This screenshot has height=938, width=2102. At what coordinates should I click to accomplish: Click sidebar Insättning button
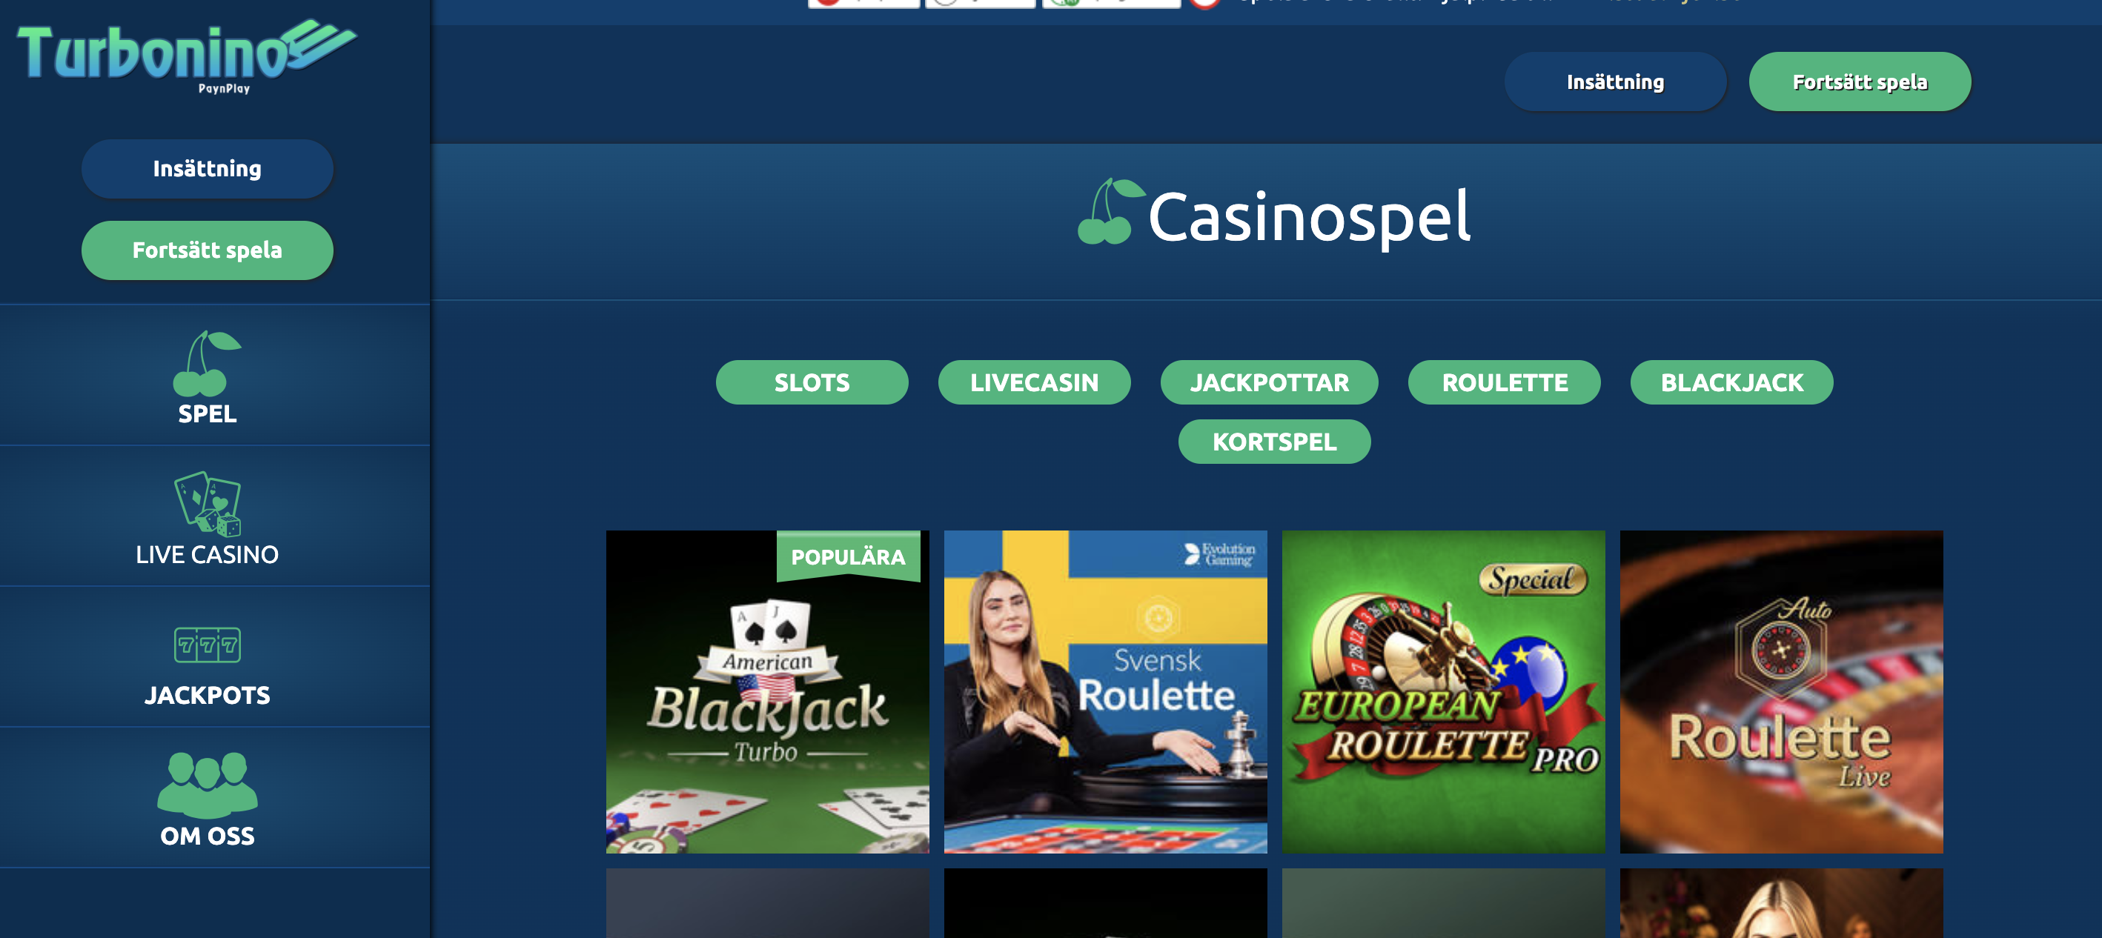tap(208, 169)
